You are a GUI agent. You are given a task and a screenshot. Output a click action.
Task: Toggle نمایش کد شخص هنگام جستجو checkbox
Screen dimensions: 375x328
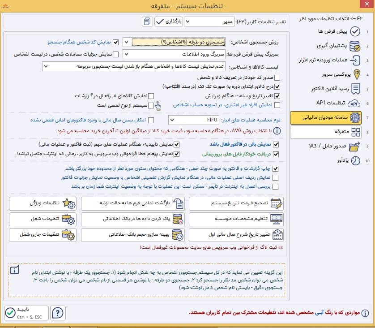coord(116,43)
